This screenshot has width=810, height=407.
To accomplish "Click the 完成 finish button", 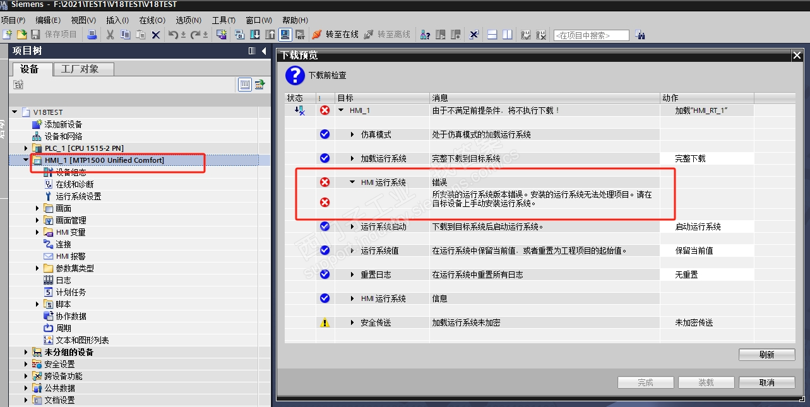I will (645, 382).
